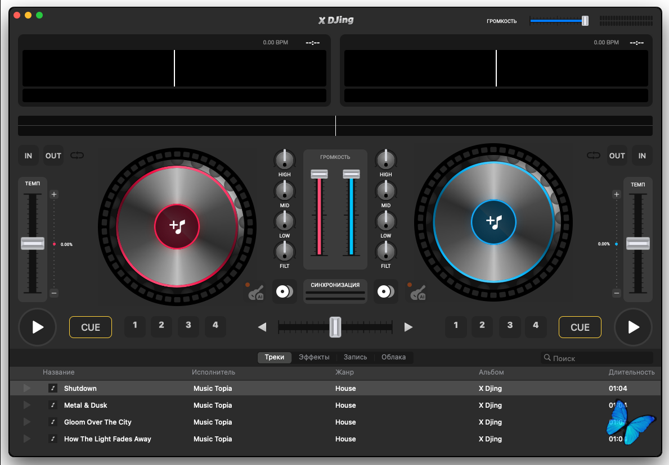Click the left deck LOW knob
The width and height of the screenshot is (669, 465).
(x=285, y=221)
